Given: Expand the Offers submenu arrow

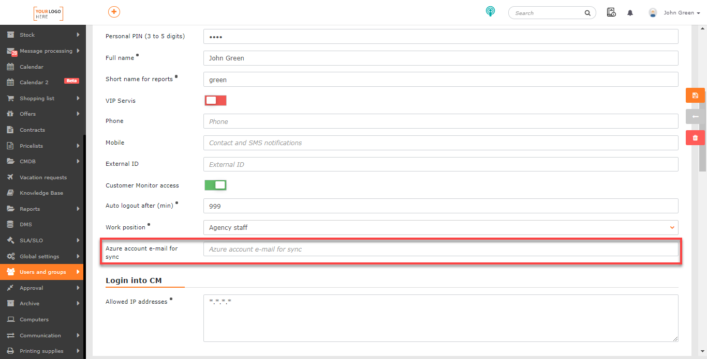Looking at the screenshot, I should pos(78,114).
